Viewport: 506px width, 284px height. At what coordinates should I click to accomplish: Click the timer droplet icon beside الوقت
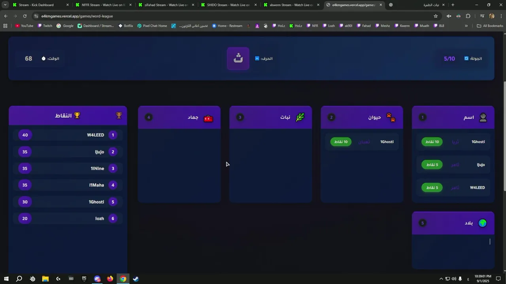coord(43,59)
